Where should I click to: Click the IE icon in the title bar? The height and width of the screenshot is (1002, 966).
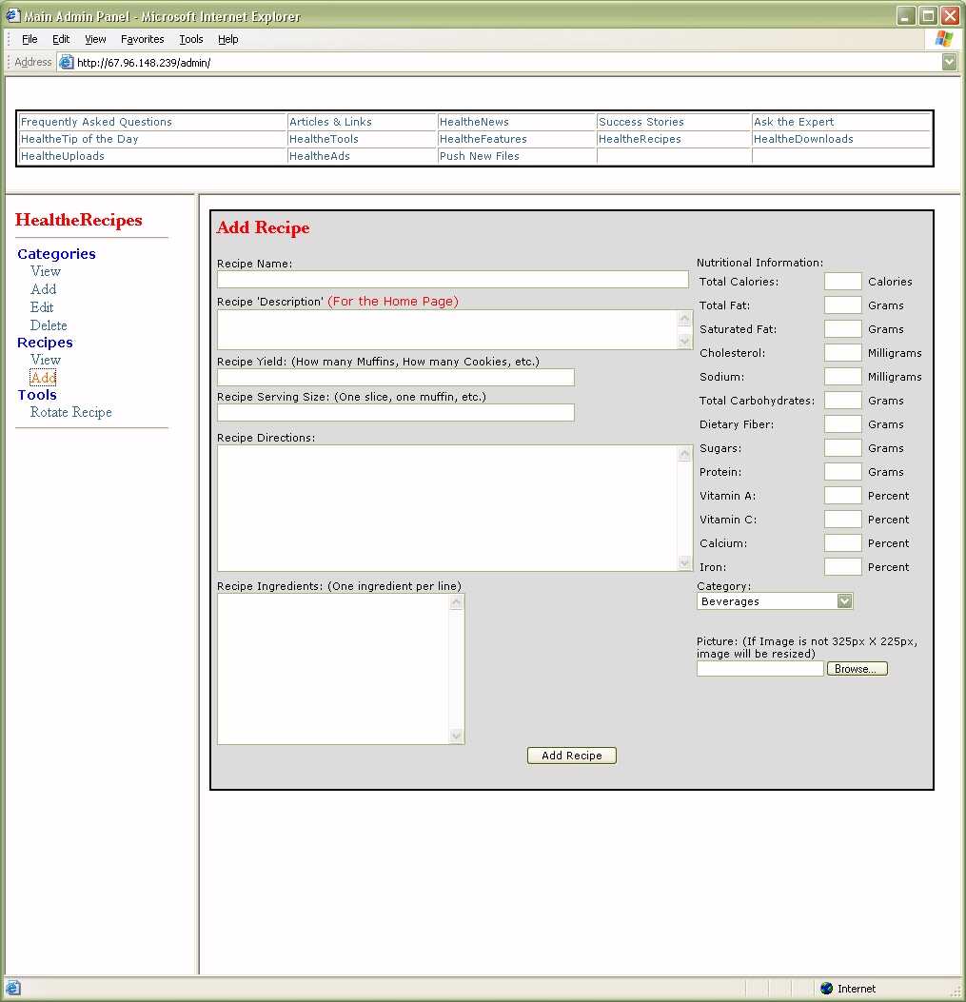point(13,16)
